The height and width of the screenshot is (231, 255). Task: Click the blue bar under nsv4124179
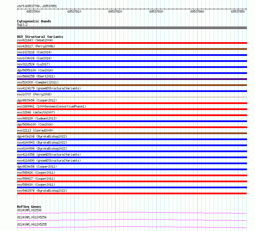click(x=132, y=91)
